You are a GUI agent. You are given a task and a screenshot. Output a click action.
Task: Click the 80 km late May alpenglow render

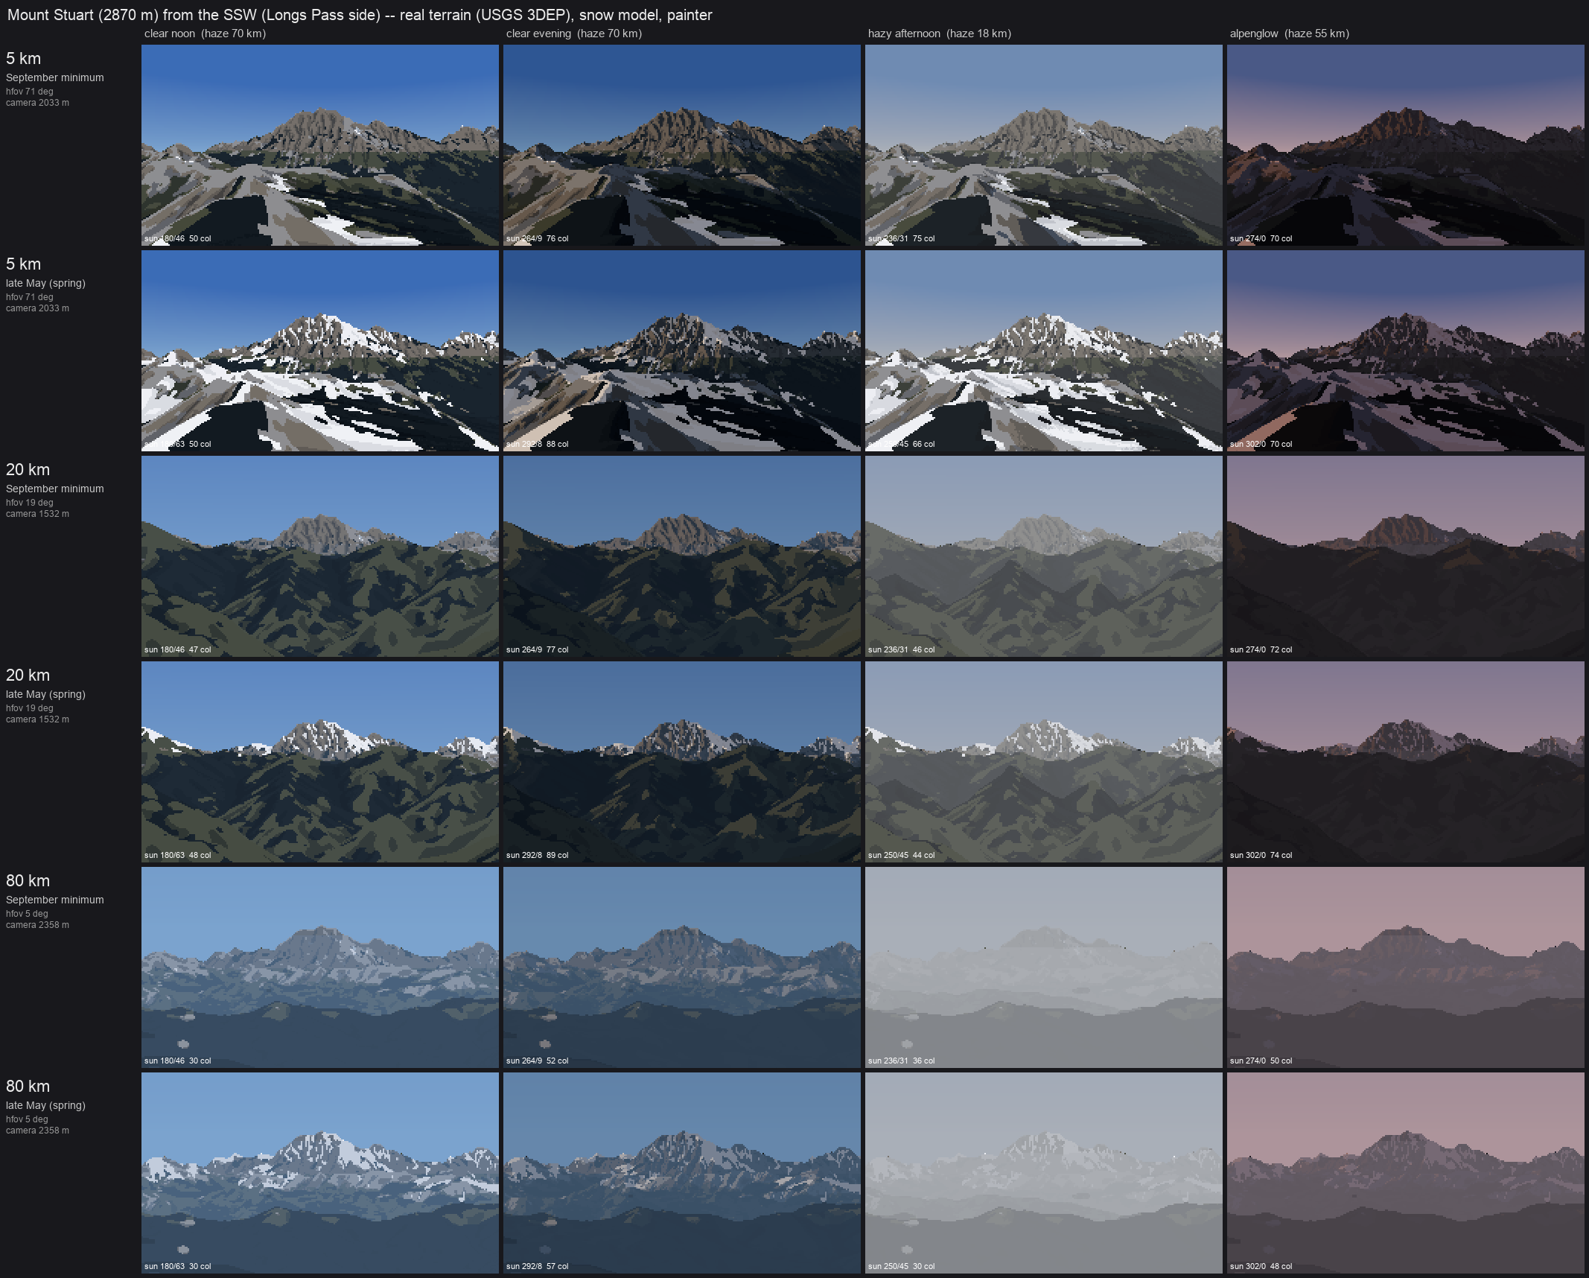point(1406,1173)
